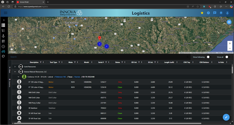Click the database icon in header
This screenshot has width=234, height=125.
[221, 13]
